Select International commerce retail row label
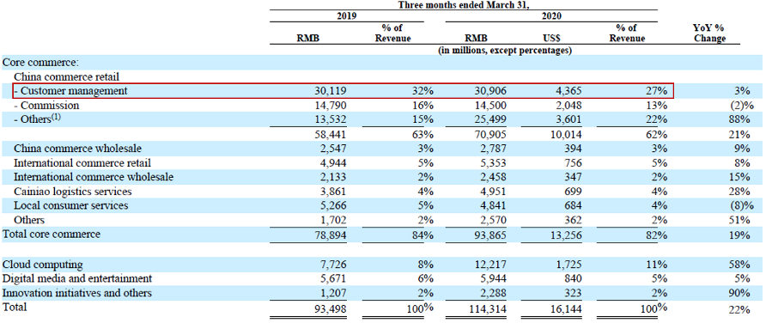The image size is (766, 323). click(82, 162)
